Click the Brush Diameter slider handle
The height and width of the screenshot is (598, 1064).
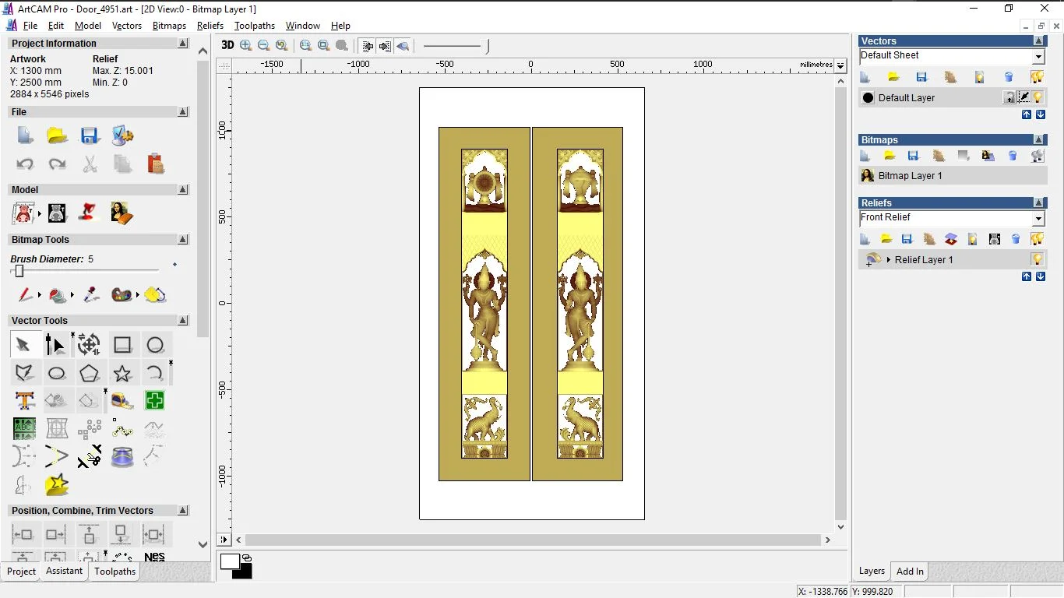[x=19, y=271]
